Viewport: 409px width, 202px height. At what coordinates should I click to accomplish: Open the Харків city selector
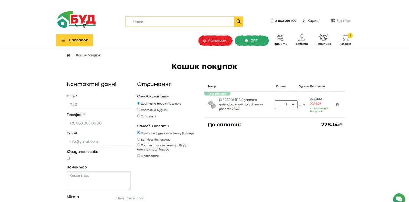[x=311, y=21]
